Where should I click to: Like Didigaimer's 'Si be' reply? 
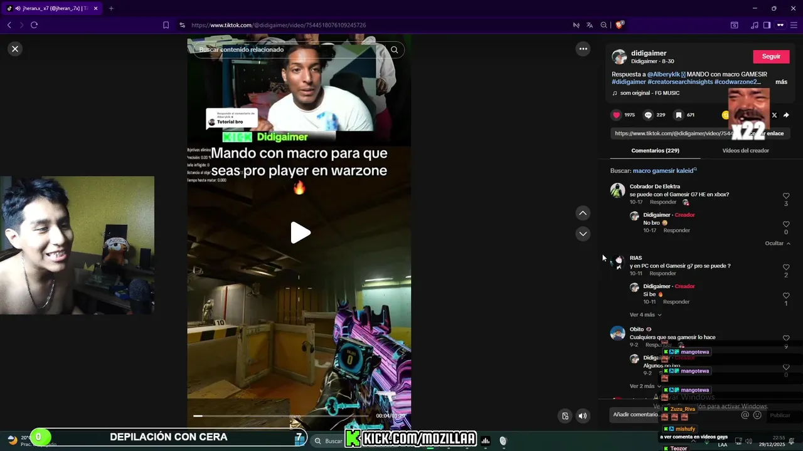(x=786, y=296)
